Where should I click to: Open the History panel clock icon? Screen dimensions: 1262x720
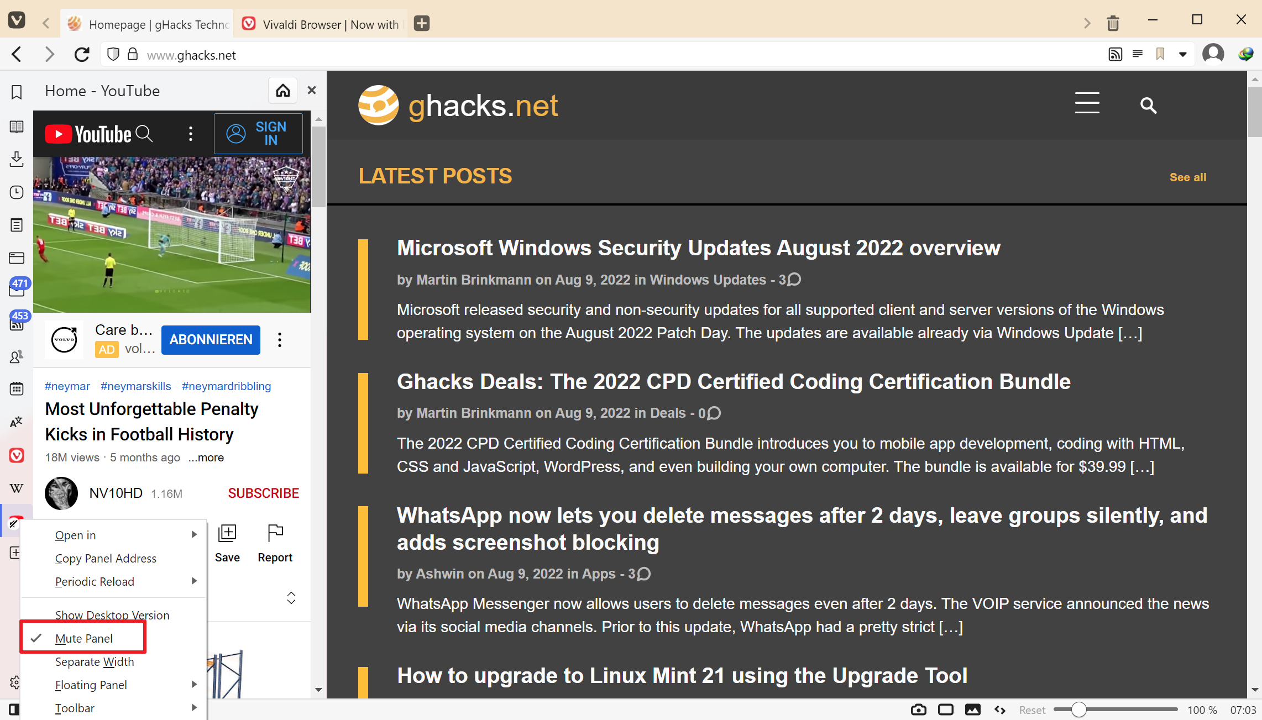point(17,192)
